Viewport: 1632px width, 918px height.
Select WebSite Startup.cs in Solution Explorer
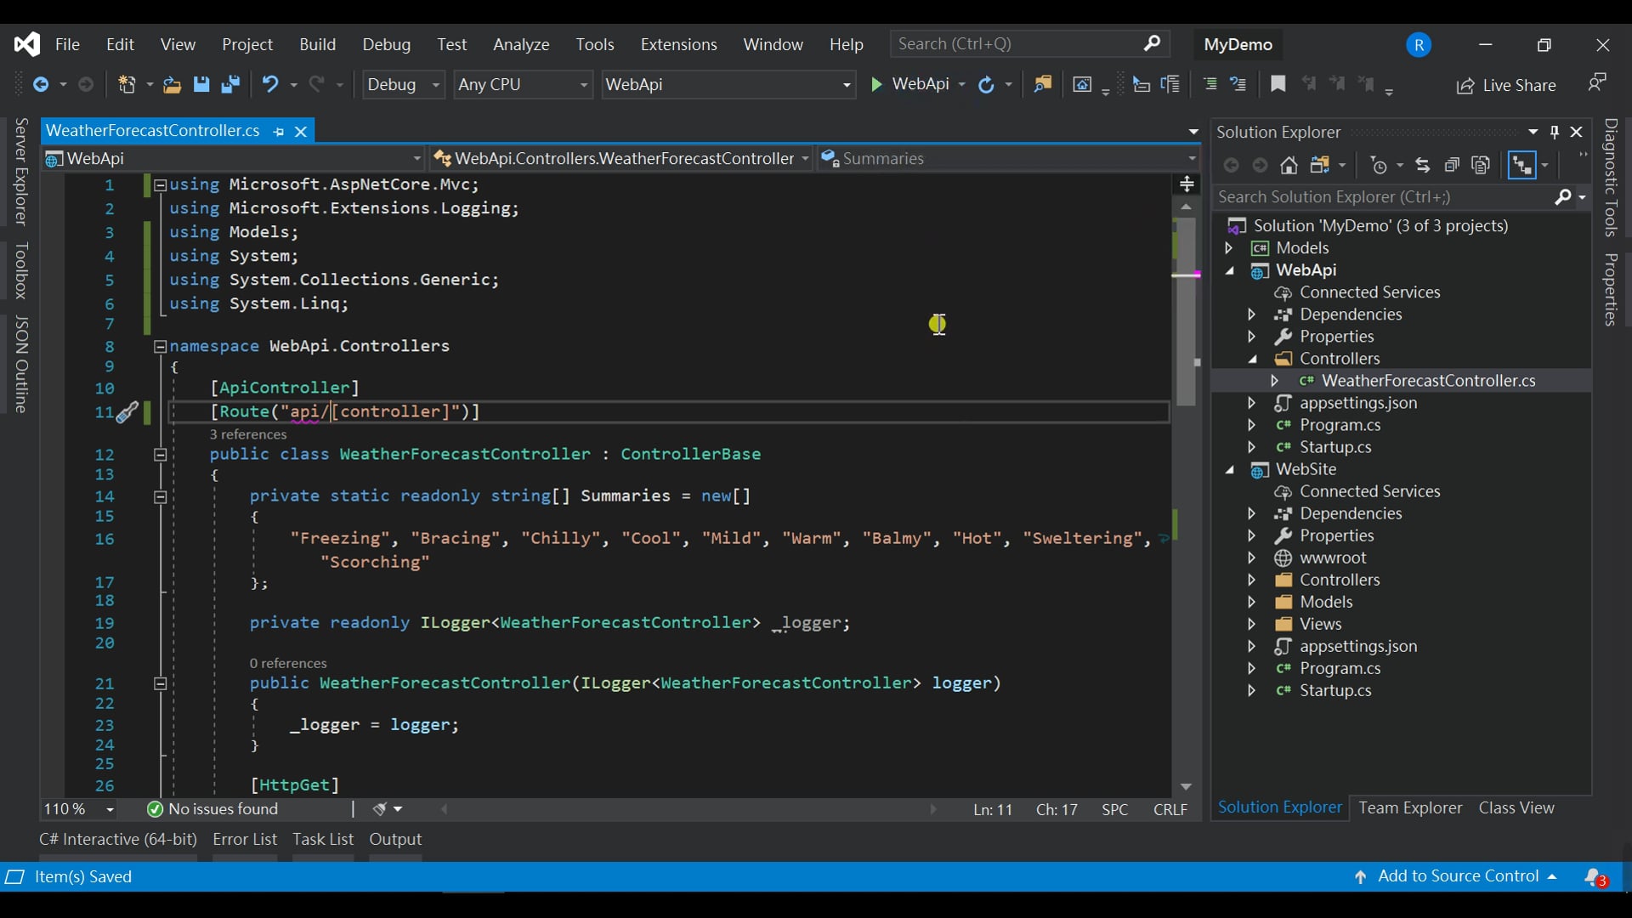1335,691
